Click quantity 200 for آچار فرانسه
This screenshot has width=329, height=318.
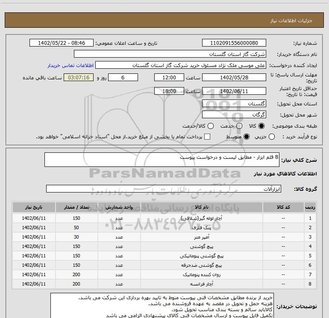tap(76, 284)
